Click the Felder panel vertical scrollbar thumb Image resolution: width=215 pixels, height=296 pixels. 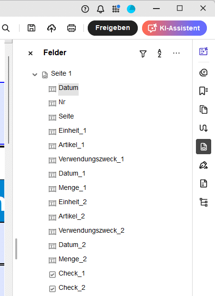click(x=16, y=249)
